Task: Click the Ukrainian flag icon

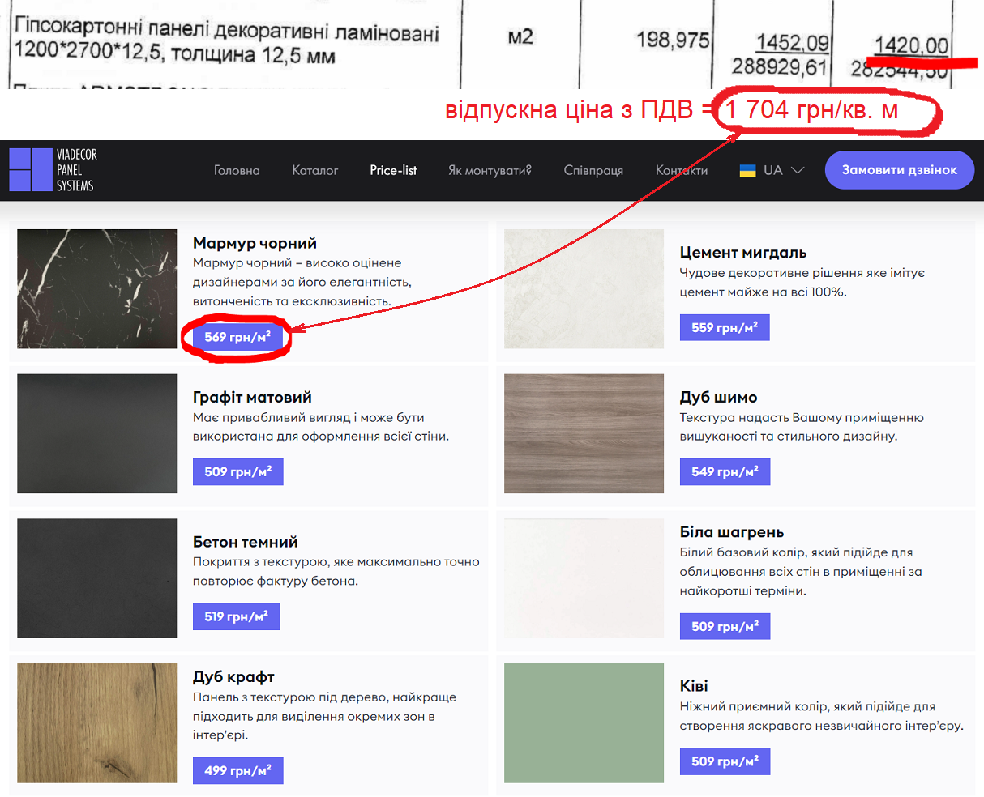Action: (x=747, y=170)
